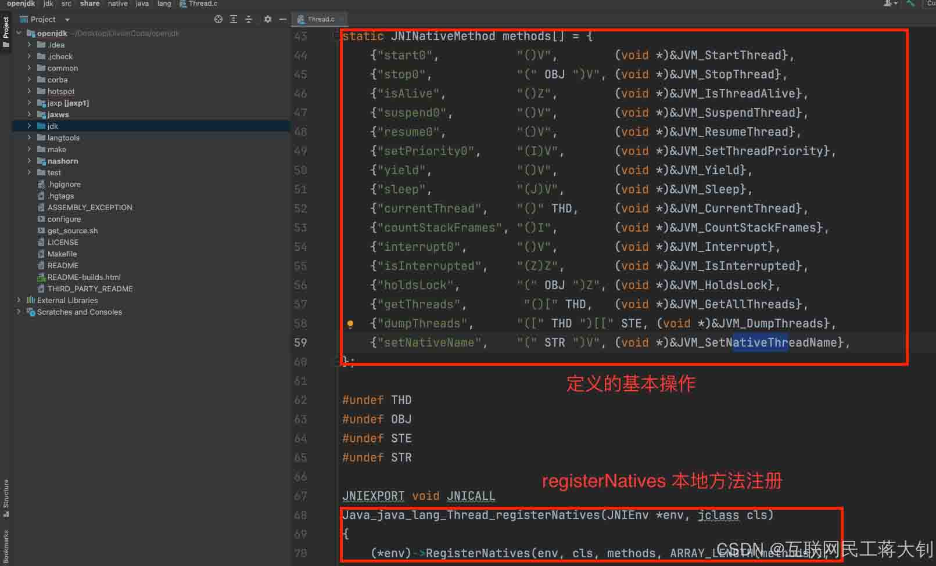
Task: Select the ASSEMBLY_EXCEPTION file
Action: tap(90, 207)
